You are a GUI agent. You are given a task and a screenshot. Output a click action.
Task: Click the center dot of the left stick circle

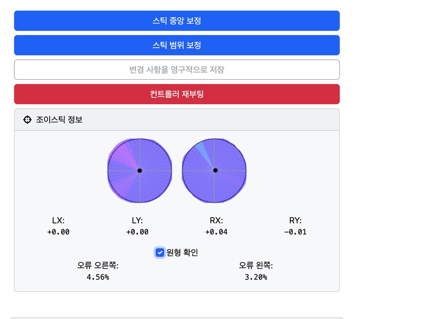140,170
